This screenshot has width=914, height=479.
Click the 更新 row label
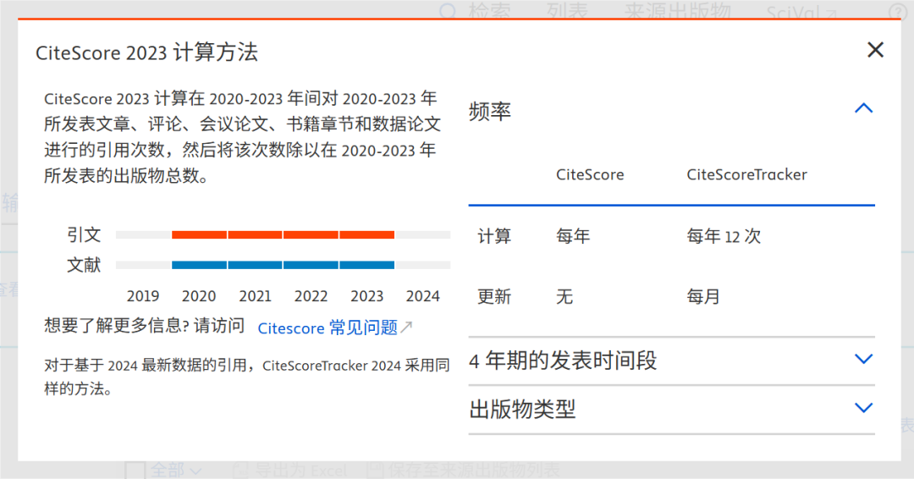click(x=494, y=296)
